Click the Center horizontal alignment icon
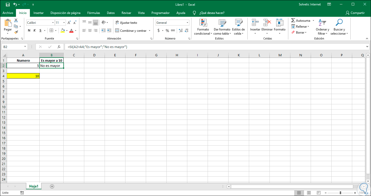This screenshot has height=196, width=371. tap(90, 30)
